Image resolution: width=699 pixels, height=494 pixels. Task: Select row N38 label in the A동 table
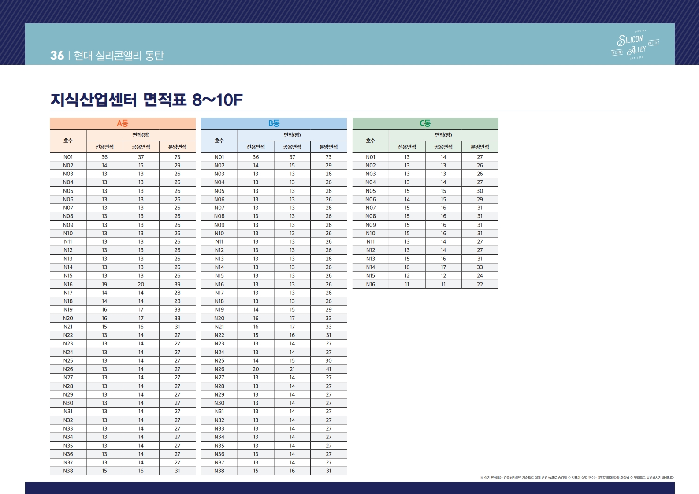pos(68,471)
